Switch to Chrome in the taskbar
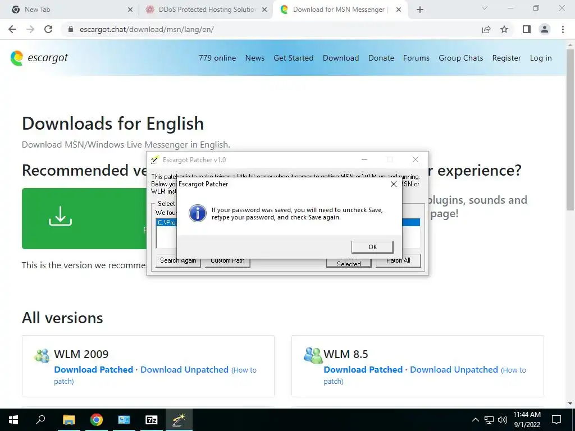 pos(97,420)
